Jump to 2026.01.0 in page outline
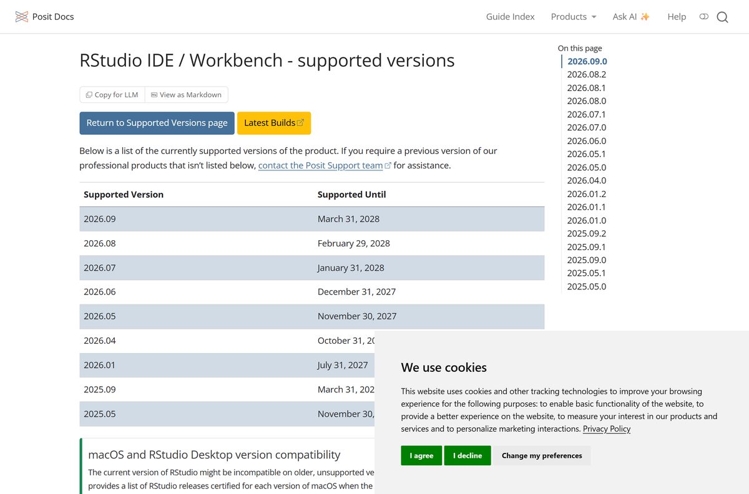Screen dimensions: 749x494 coord(586,220)
